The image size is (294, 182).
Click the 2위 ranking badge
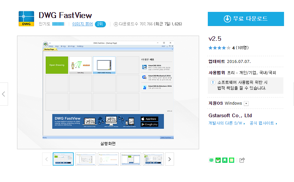[100, 24]
